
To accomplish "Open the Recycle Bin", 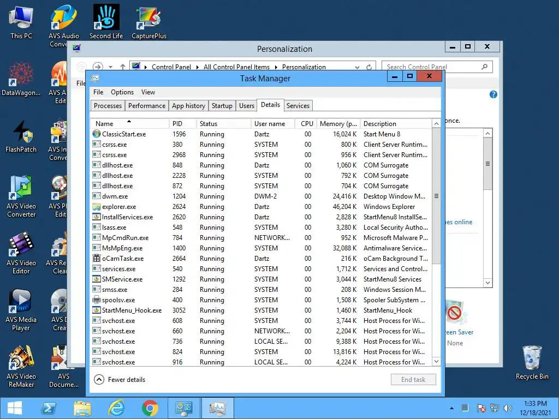I will [532, 363].
